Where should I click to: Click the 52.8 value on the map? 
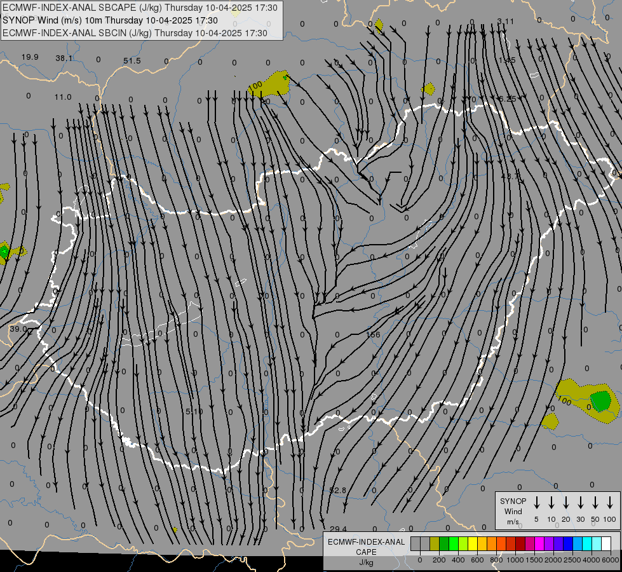point(337,491)
